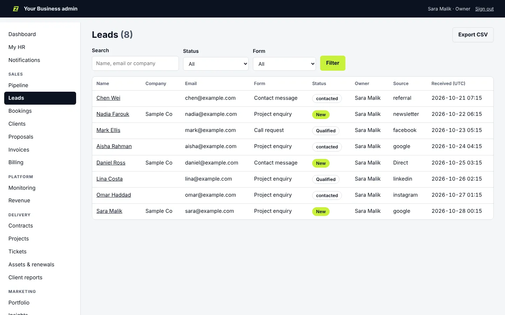Open Sara Malik lead in Name column
The image size is (505, 315).
tap(109, 211)
